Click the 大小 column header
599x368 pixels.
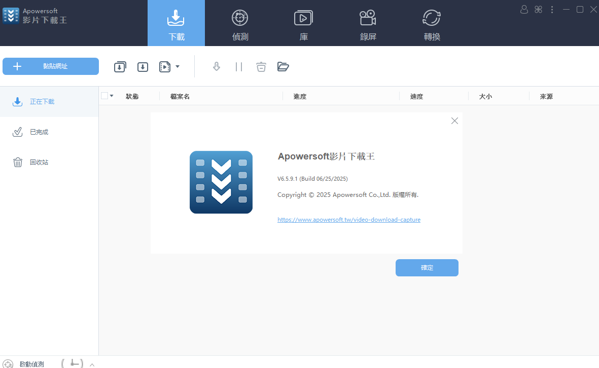click(485, 97)
